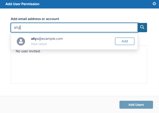
Task: Click the blue dialog header bar
Action: click(x=90, y=4)
